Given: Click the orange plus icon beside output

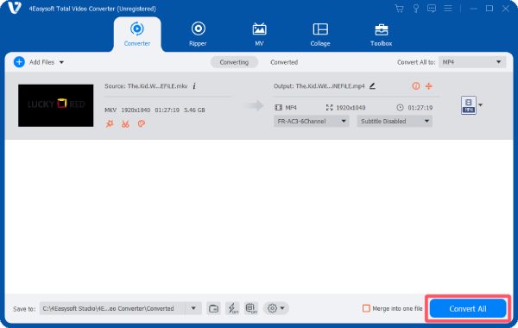Looking at the screenshot, I should [x=429, y=86].
